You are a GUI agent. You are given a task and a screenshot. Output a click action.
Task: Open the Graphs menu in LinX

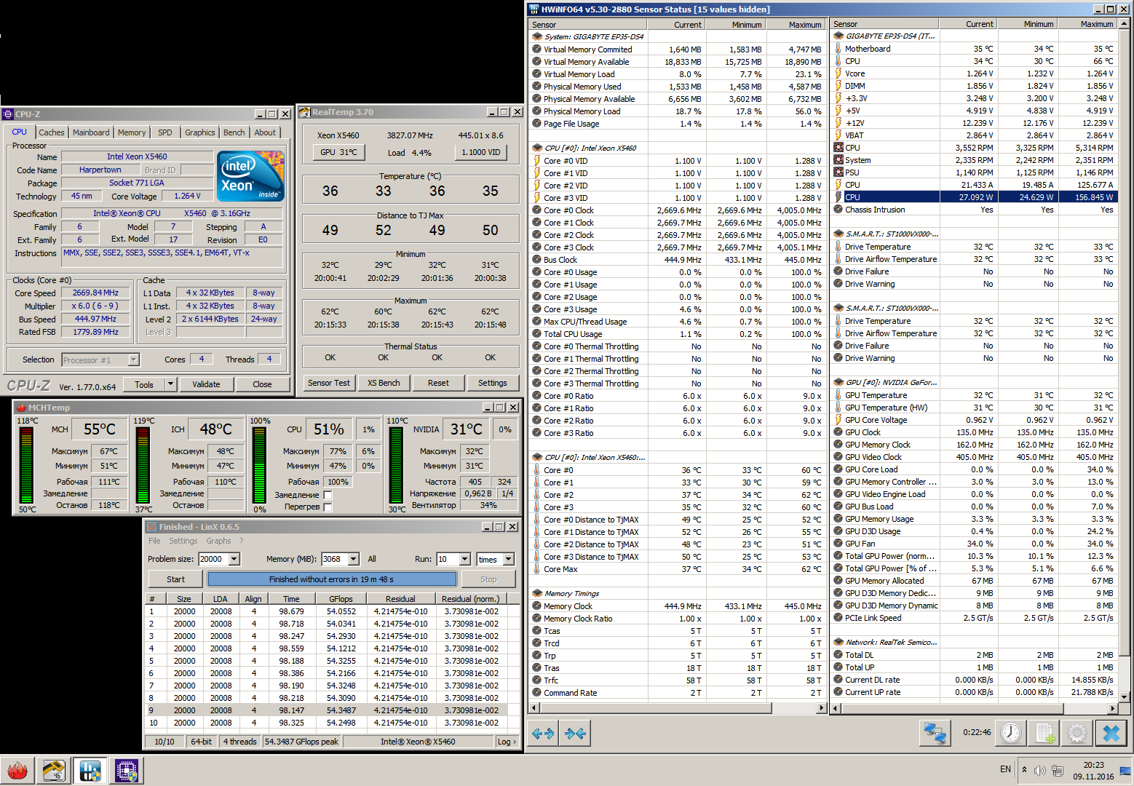pos(218,541)
